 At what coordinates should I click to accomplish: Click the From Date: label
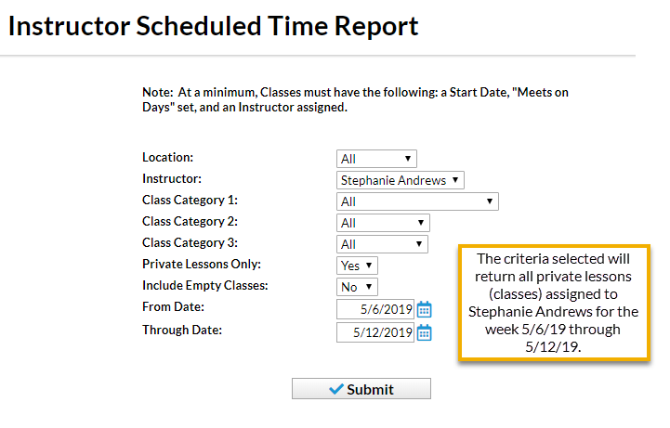[x=173, y=306]
